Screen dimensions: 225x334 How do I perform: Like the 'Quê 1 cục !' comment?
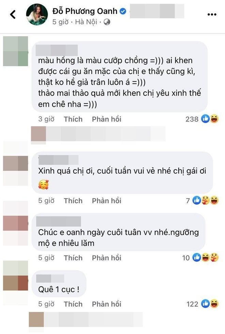(x=73, y=304)
